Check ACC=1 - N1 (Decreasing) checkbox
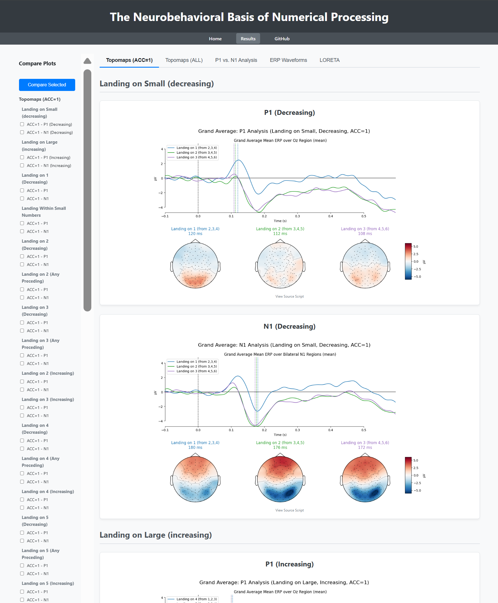 (x=22, y=132)
